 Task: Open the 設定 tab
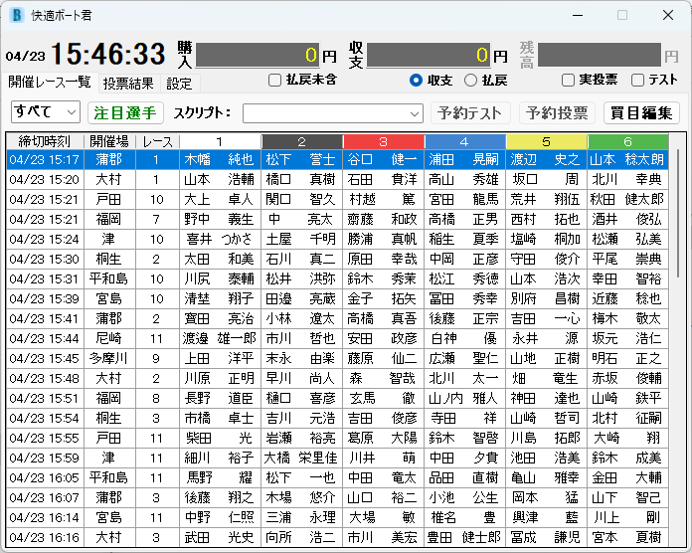[x=179, y=84]
